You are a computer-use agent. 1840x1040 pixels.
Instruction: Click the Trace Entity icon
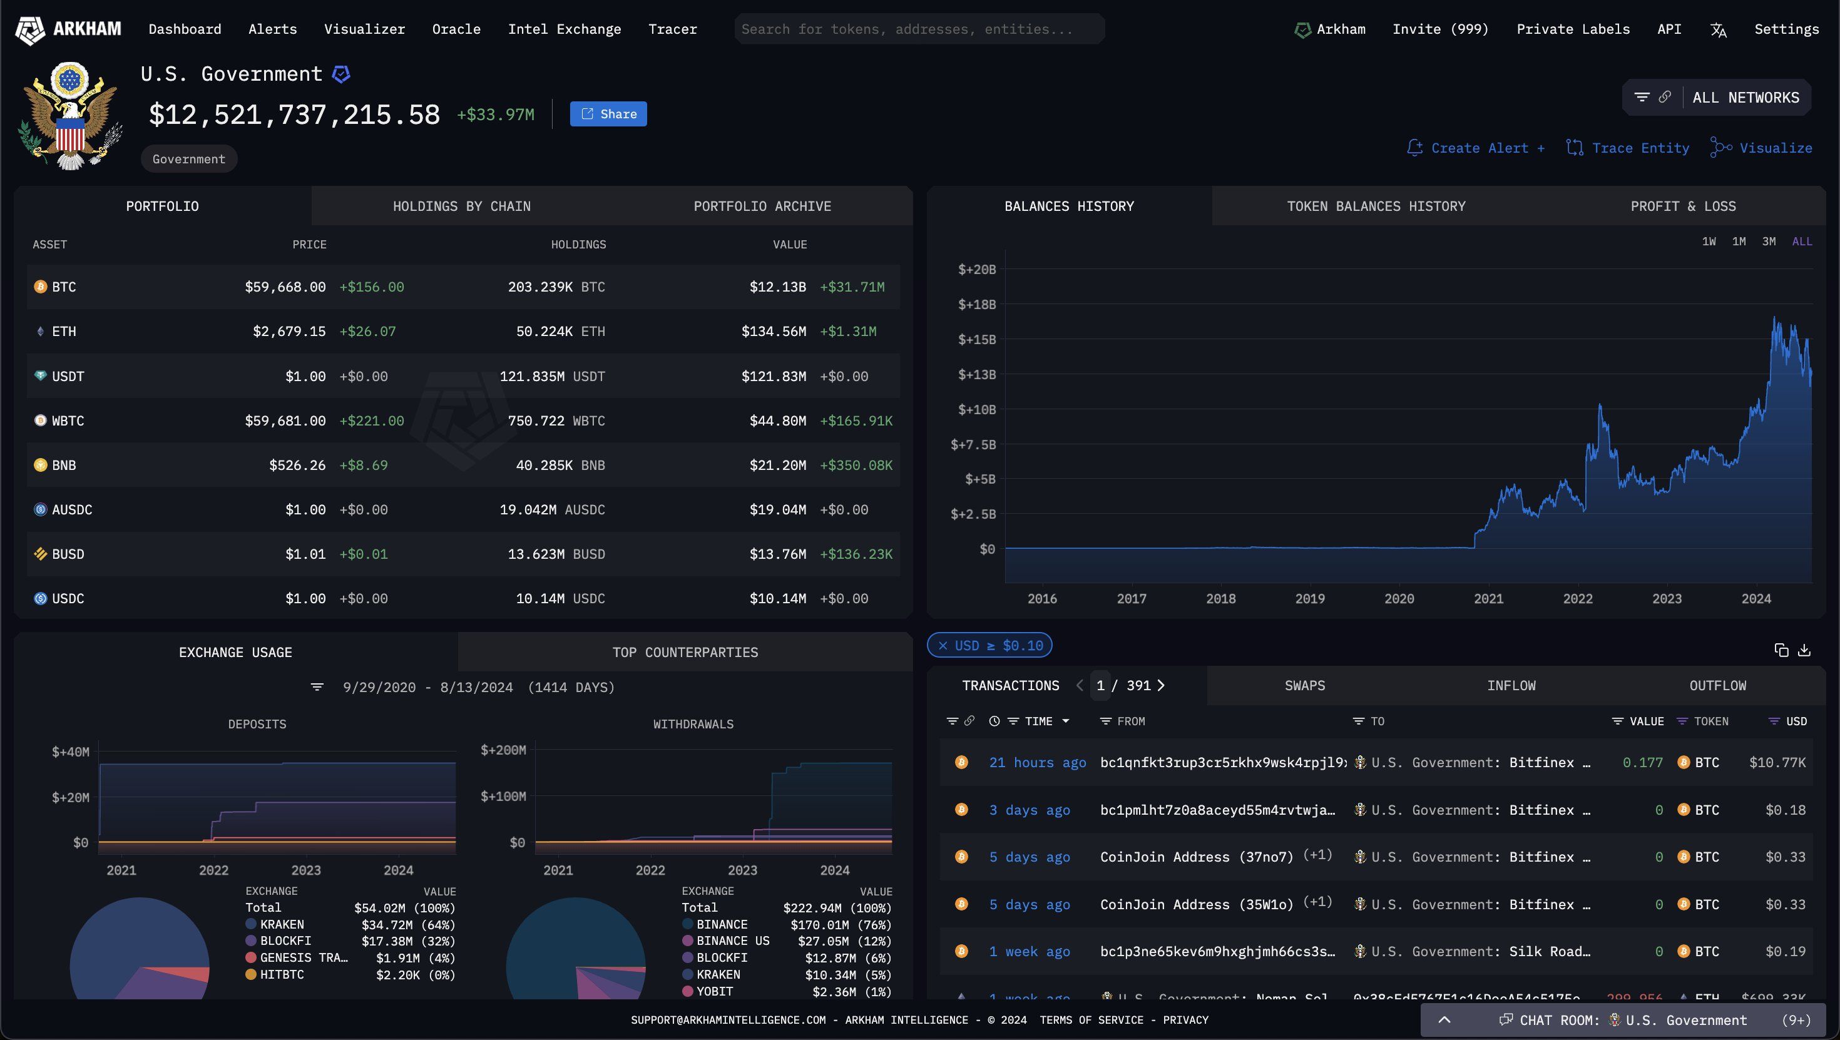(x=1574, y=148)
